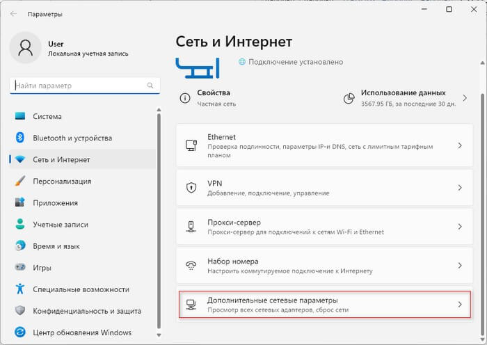487x345 pixels.
Task: Open Ethernet settings via right chevron
Action: pyautogui.click(x=460, y=145)
